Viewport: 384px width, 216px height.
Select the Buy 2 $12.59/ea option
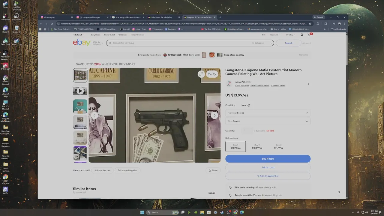(257, 146)
